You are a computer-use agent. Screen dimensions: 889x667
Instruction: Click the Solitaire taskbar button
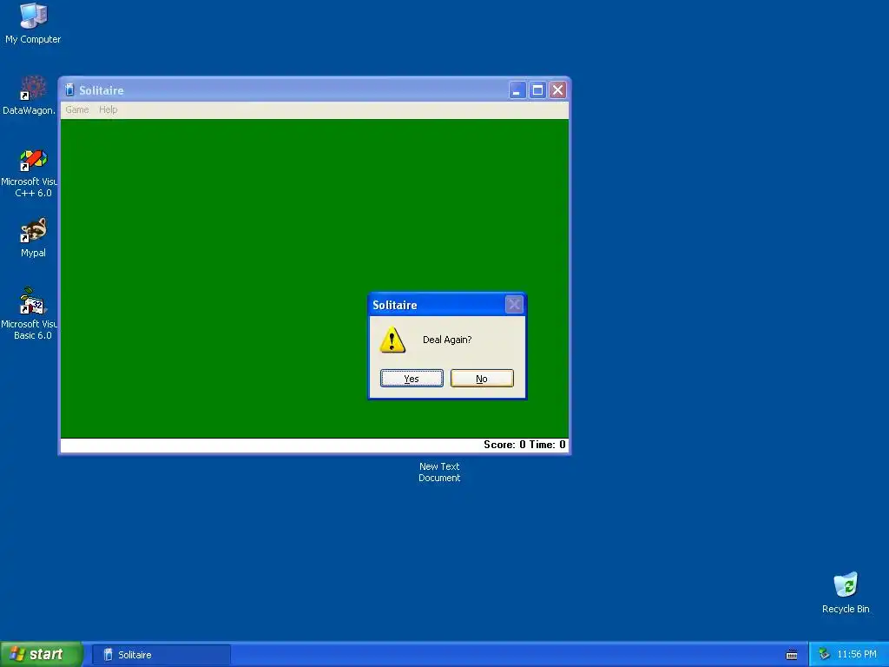(161, 655)
